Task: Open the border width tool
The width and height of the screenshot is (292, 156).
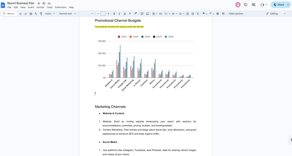Action: coord(217,14)
